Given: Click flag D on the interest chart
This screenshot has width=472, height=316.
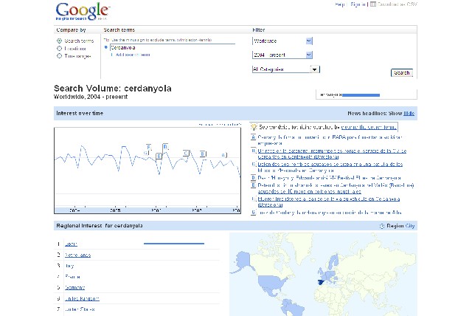Looking at the screenshot, I should [x=165, y=147].
